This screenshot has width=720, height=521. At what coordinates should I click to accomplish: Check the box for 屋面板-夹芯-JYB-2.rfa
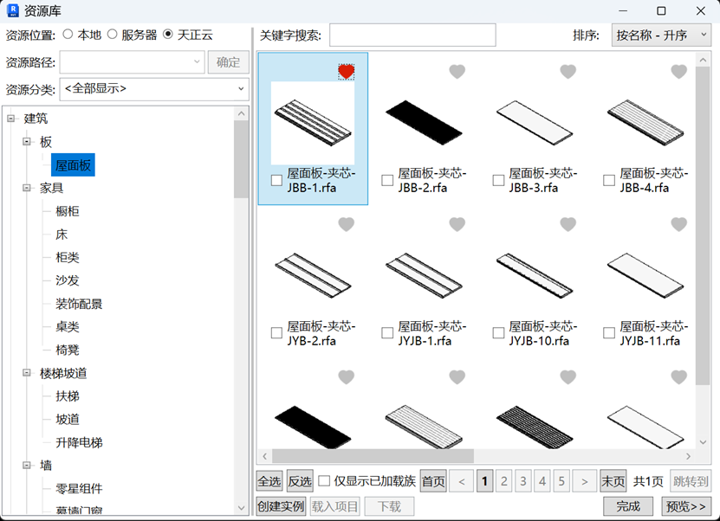[276, 333]
